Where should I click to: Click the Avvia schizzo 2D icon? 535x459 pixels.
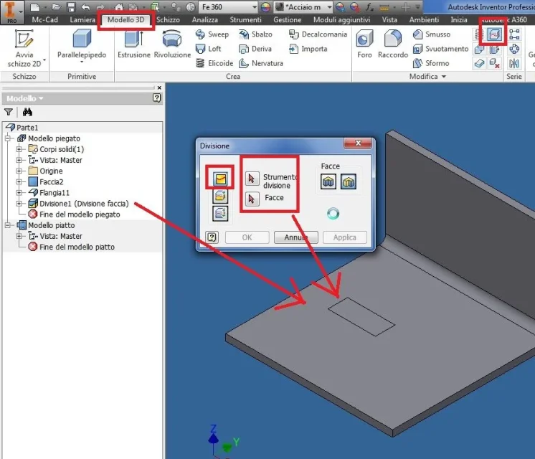pyautogui.click(x=24, y=39)
